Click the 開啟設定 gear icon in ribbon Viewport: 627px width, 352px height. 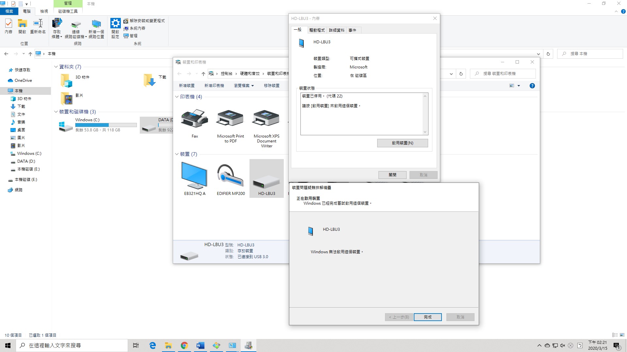click(x=115, y=24)
